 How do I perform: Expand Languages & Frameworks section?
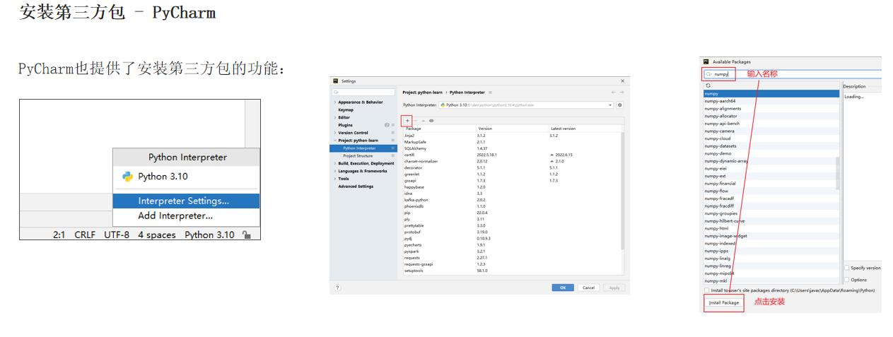tap(334, 171)
